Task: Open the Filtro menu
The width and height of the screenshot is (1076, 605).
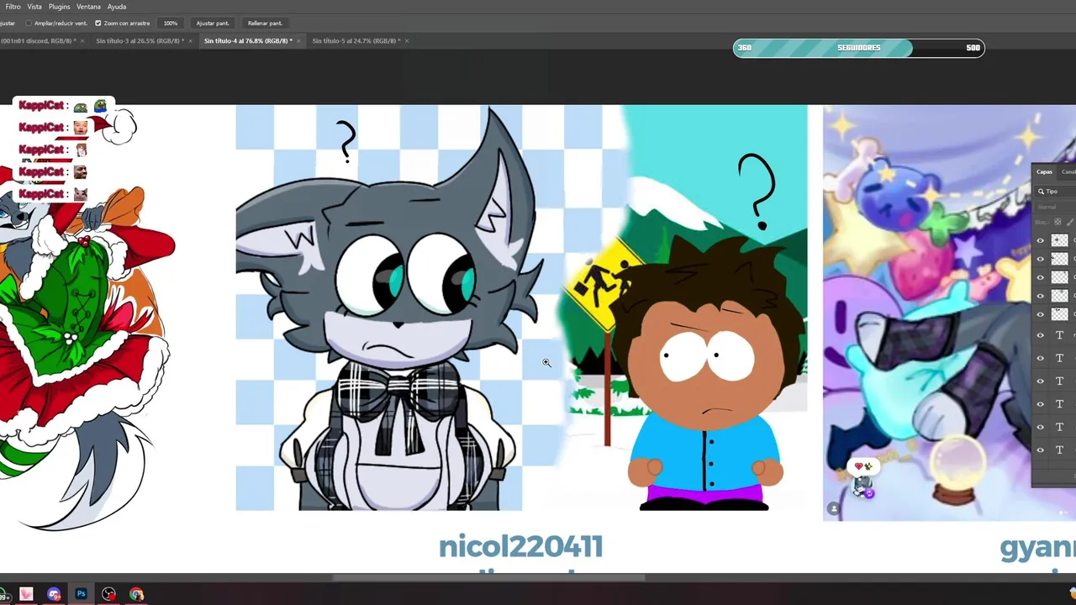Action: coord(13,7)
